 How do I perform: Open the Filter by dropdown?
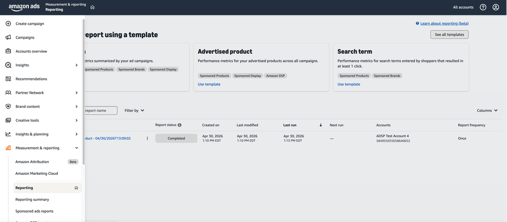click(x=134, y=110)
